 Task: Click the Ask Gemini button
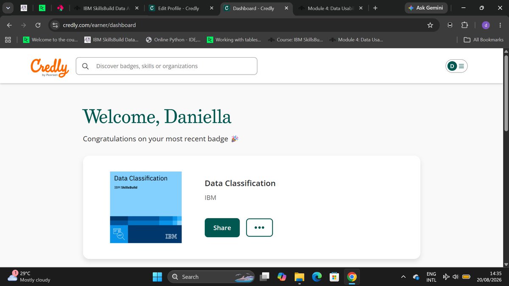[425, 8]
